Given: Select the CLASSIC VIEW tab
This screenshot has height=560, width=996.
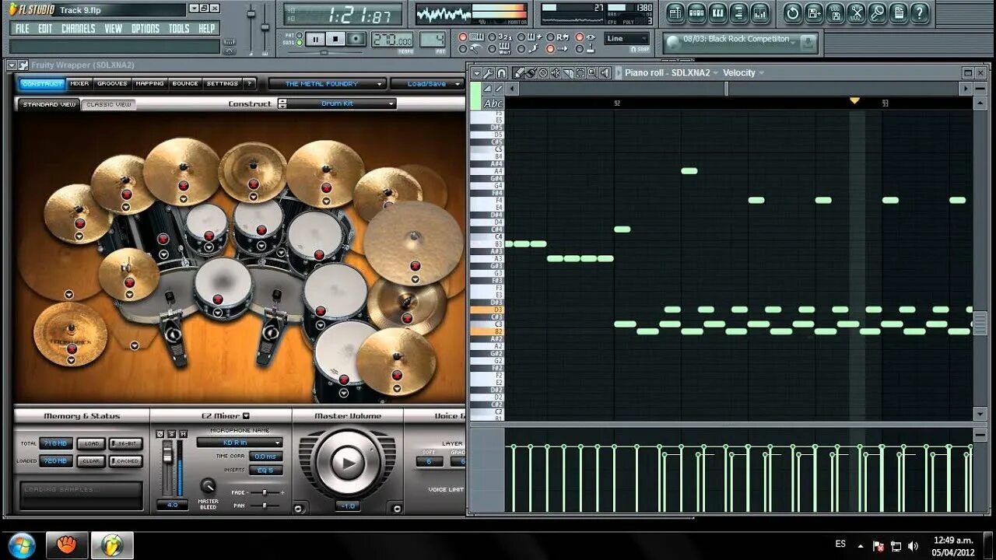Looking at the screenshot, I should click(109, 104).
